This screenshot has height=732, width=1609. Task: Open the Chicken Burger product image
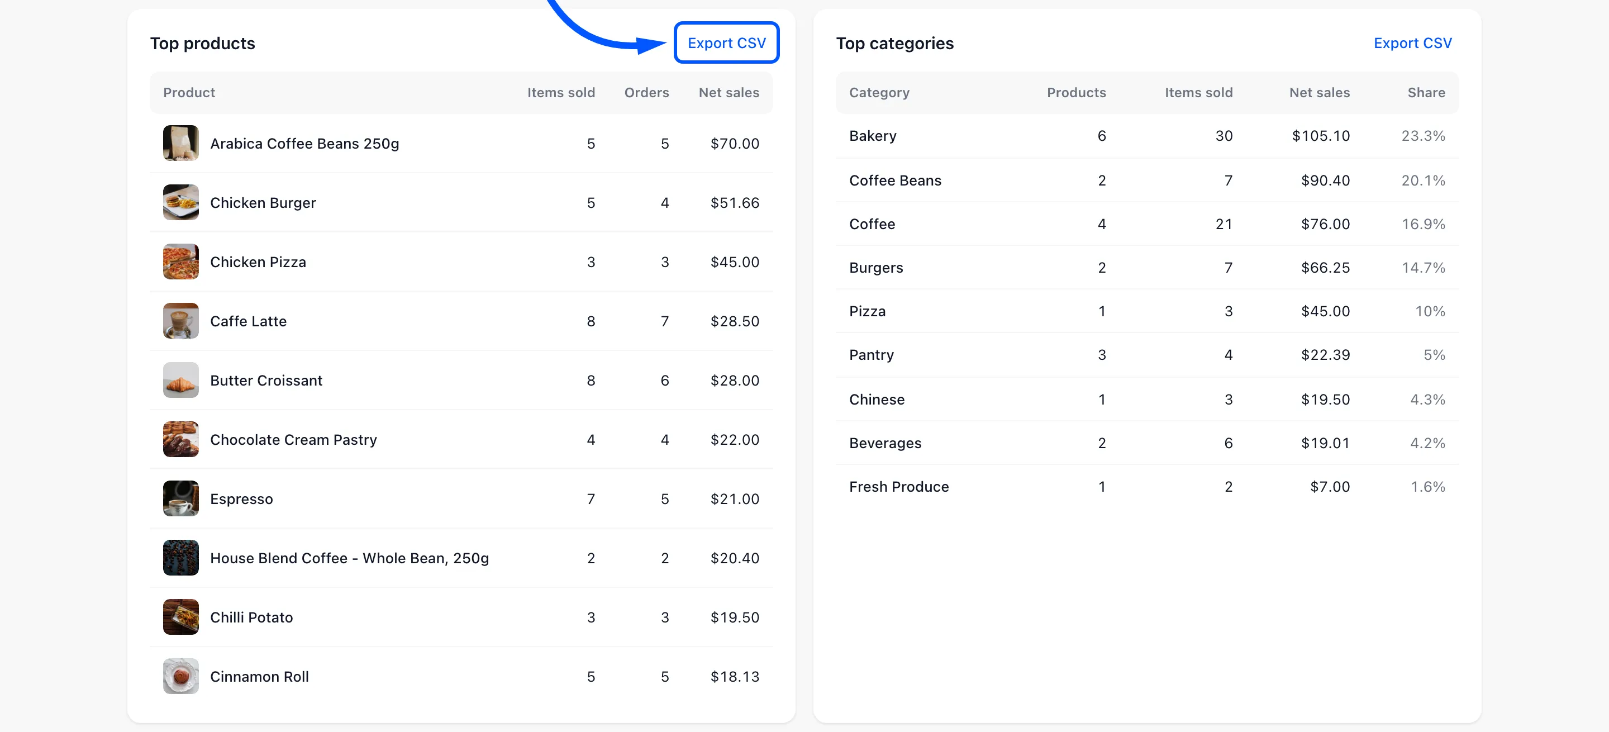point(181,202)
